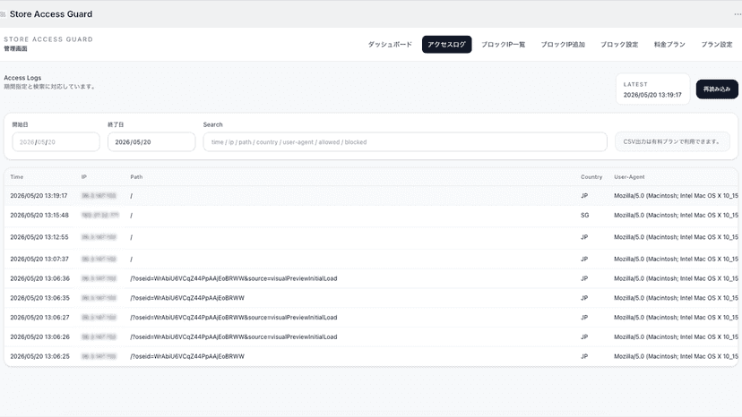The height and width of the screenshot is (417, 742).
Task: Click the path in the 13:06:25 row
Action: point(187,356)
